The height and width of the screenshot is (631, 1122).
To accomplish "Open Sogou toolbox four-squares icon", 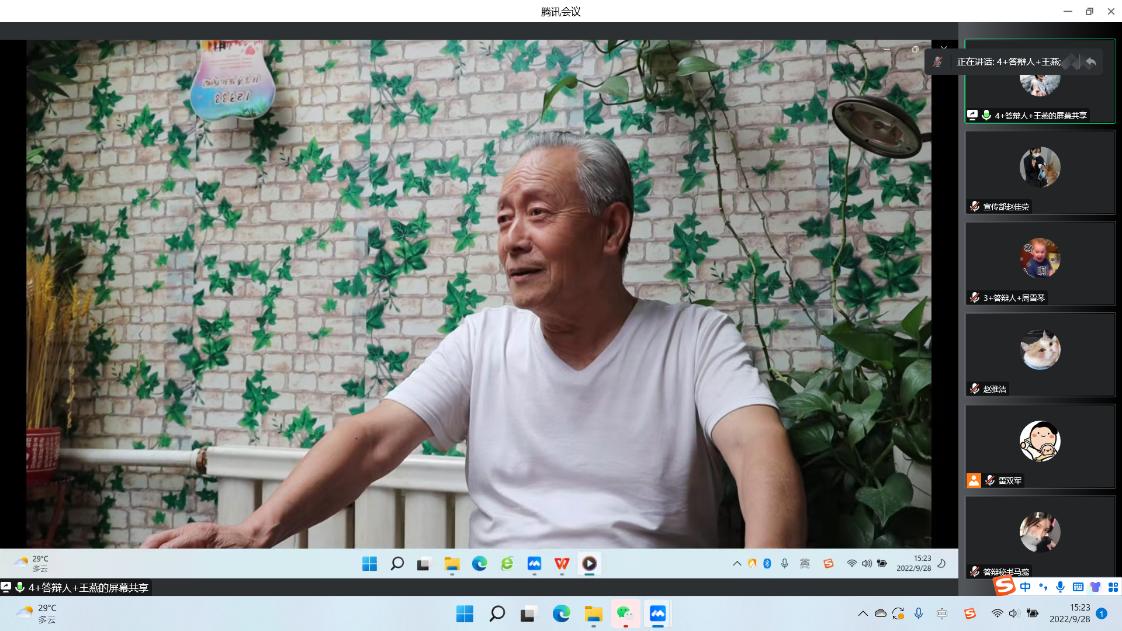I will (1113, 587).
